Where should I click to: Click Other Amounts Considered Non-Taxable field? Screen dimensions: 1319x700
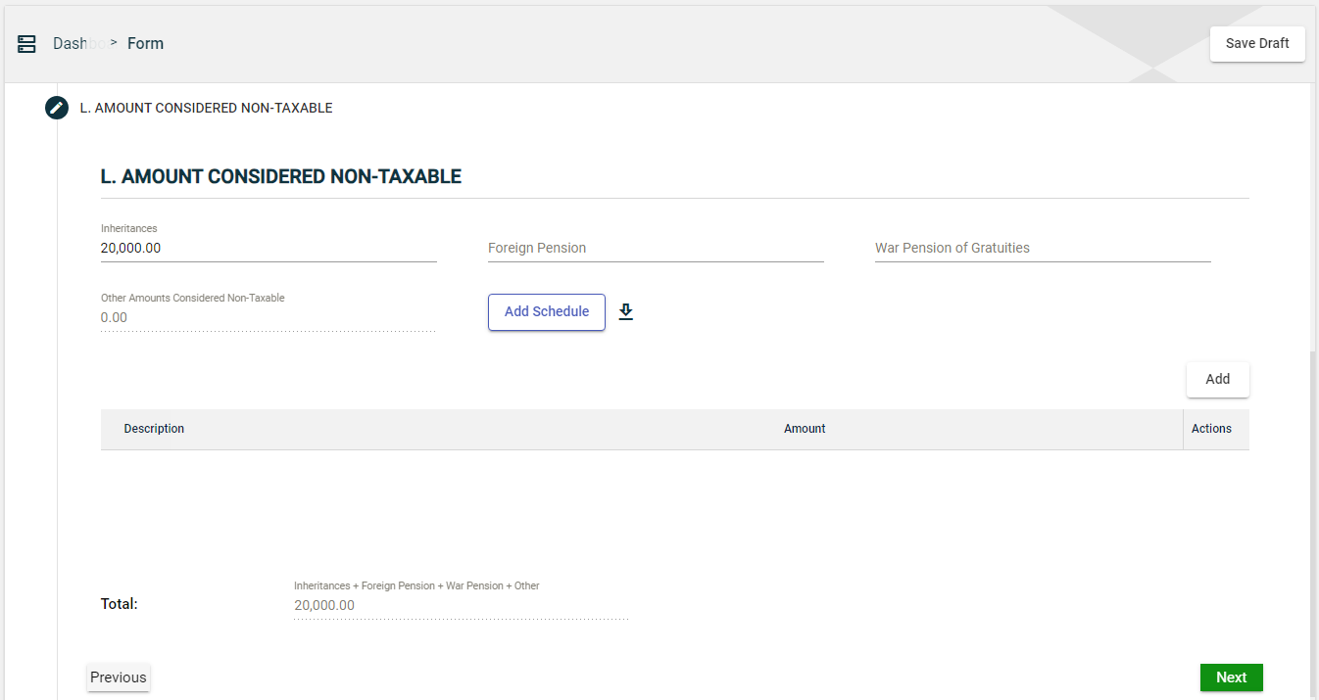tap(268, 318)
